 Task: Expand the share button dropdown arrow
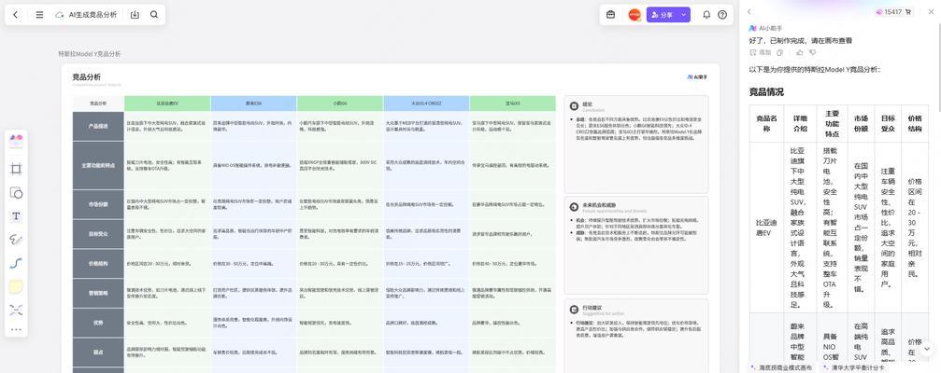(683, 15)
